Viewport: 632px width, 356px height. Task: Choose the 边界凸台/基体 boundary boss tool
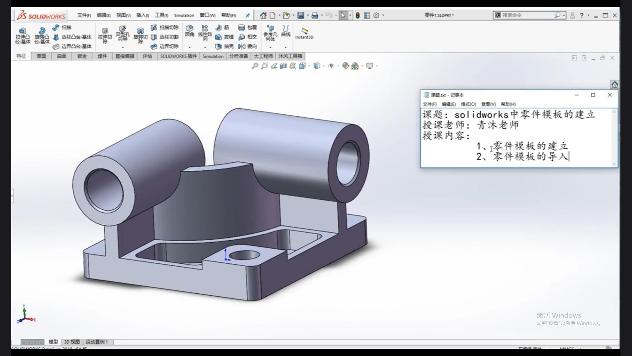point(72,46)
